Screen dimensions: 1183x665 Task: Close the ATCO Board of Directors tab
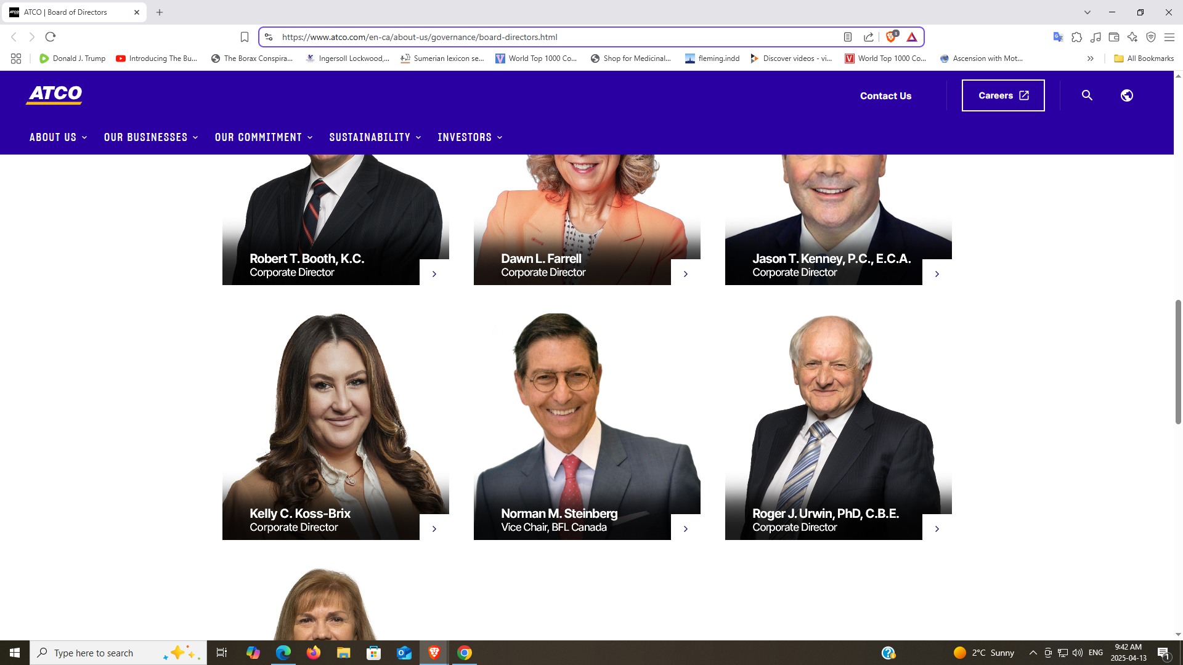point(137,12)
